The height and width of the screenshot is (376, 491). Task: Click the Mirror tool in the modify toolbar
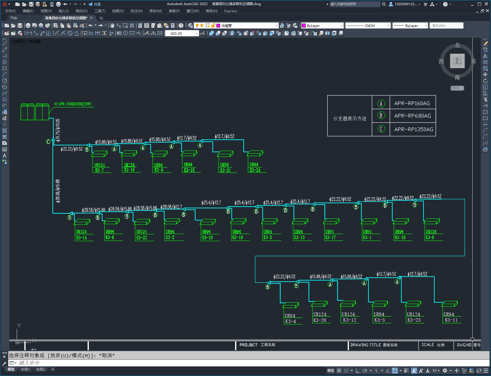pyautogui.click(x=485, y=56)
